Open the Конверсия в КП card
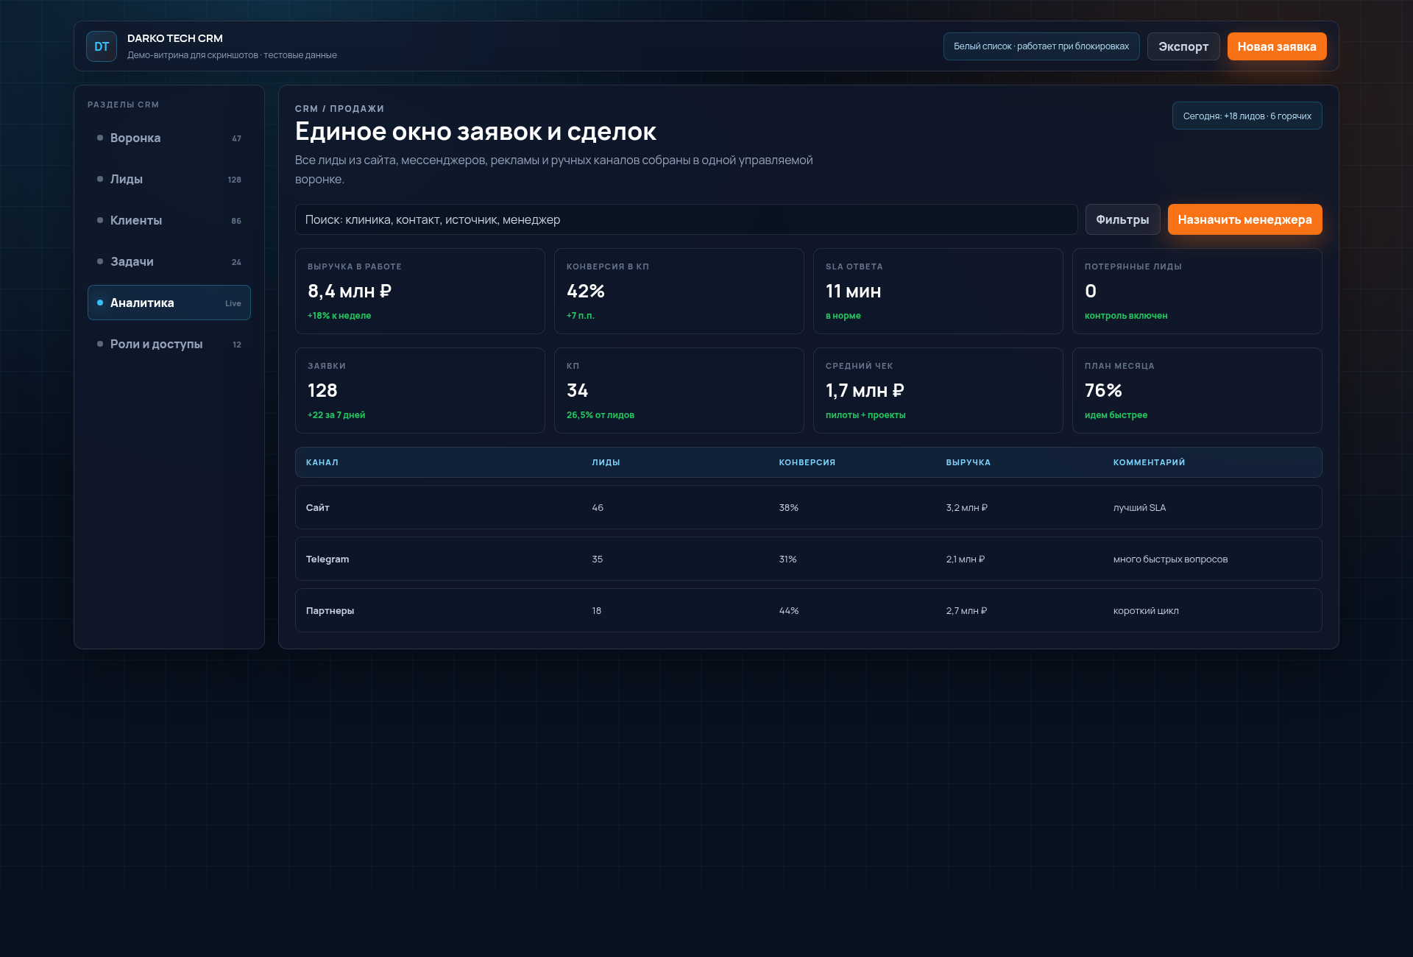 pyautogui.click(x=679, y=291)
